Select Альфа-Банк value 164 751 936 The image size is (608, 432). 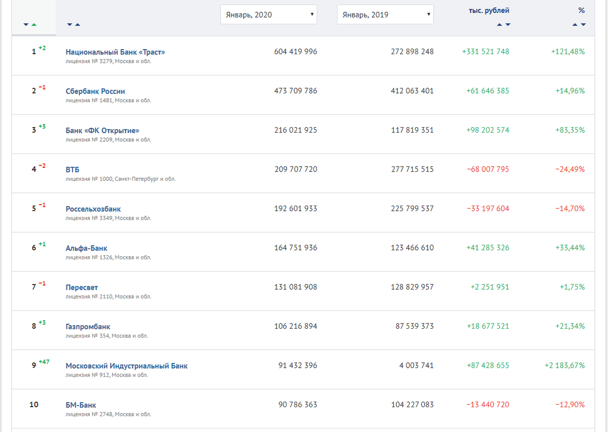pos(296,248)
